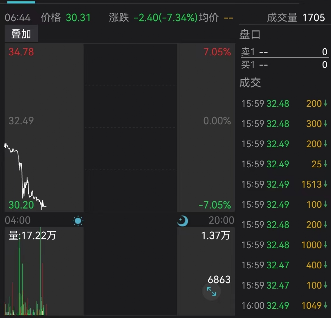Tap down arrow beside the 1049 volume trade

click(x=325, y=305)
